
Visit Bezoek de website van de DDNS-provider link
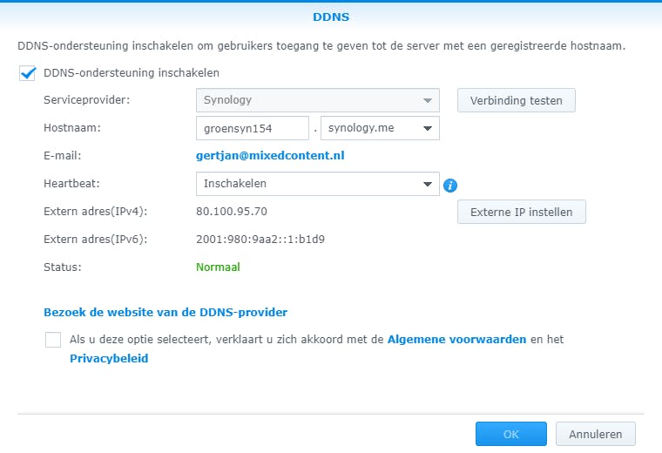pyautogui.click(x=165, y=312)
